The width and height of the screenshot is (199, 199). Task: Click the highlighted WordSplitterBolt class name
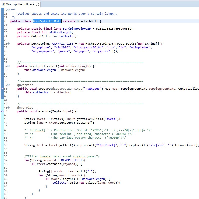pos(47,21)
